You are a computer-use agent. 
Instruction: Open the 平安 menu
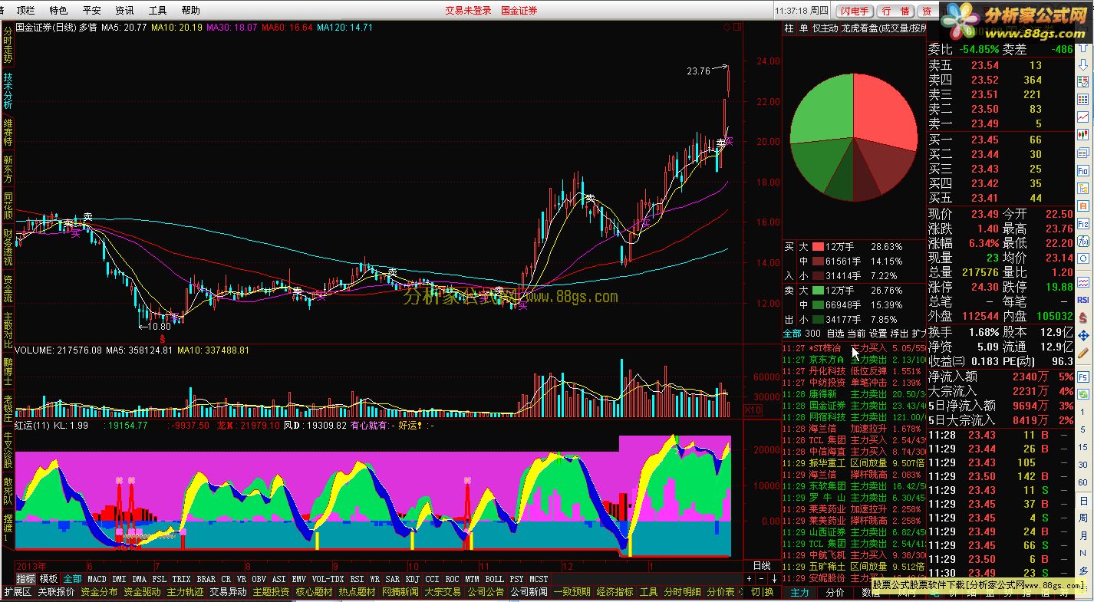click(91, 11)
